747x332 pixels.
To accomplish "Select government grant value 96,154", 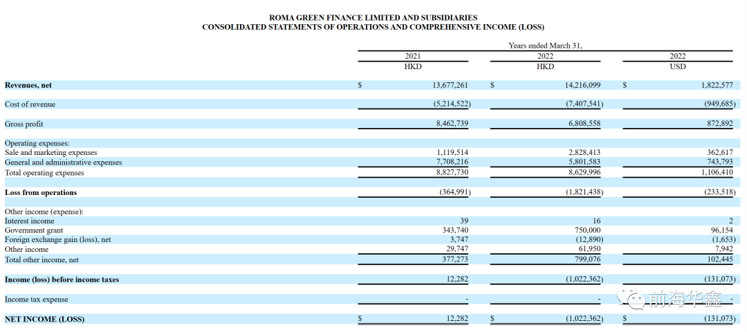I will pos(723,230).
